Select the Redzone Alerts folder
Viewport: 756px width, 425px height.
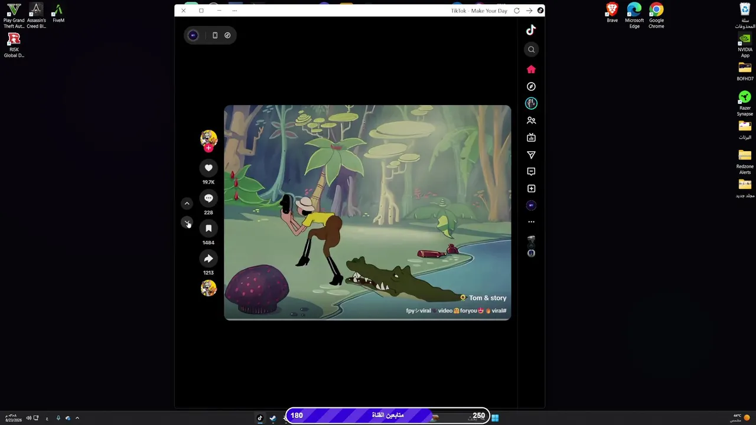[745, 162]
